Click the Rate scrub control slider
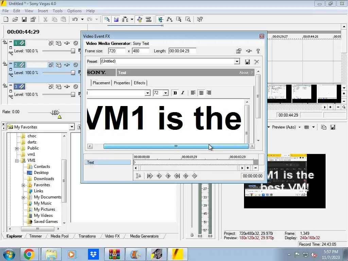The image size is (348, 261). click(x=55, y=112)
